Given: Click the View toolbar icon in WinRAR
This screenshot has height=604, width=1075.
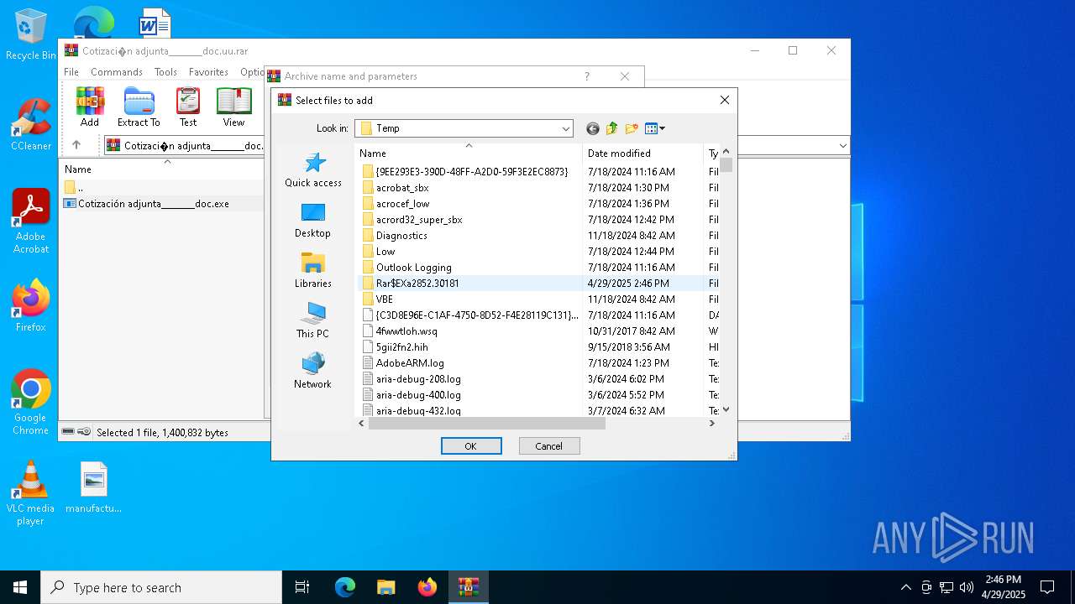Looking at the screenshot, I should point(233,107).
